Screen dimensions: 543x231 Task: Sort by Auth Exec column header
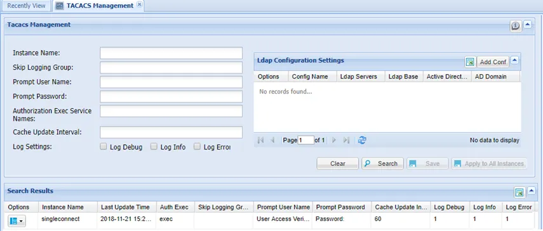(x=175, y=207)
